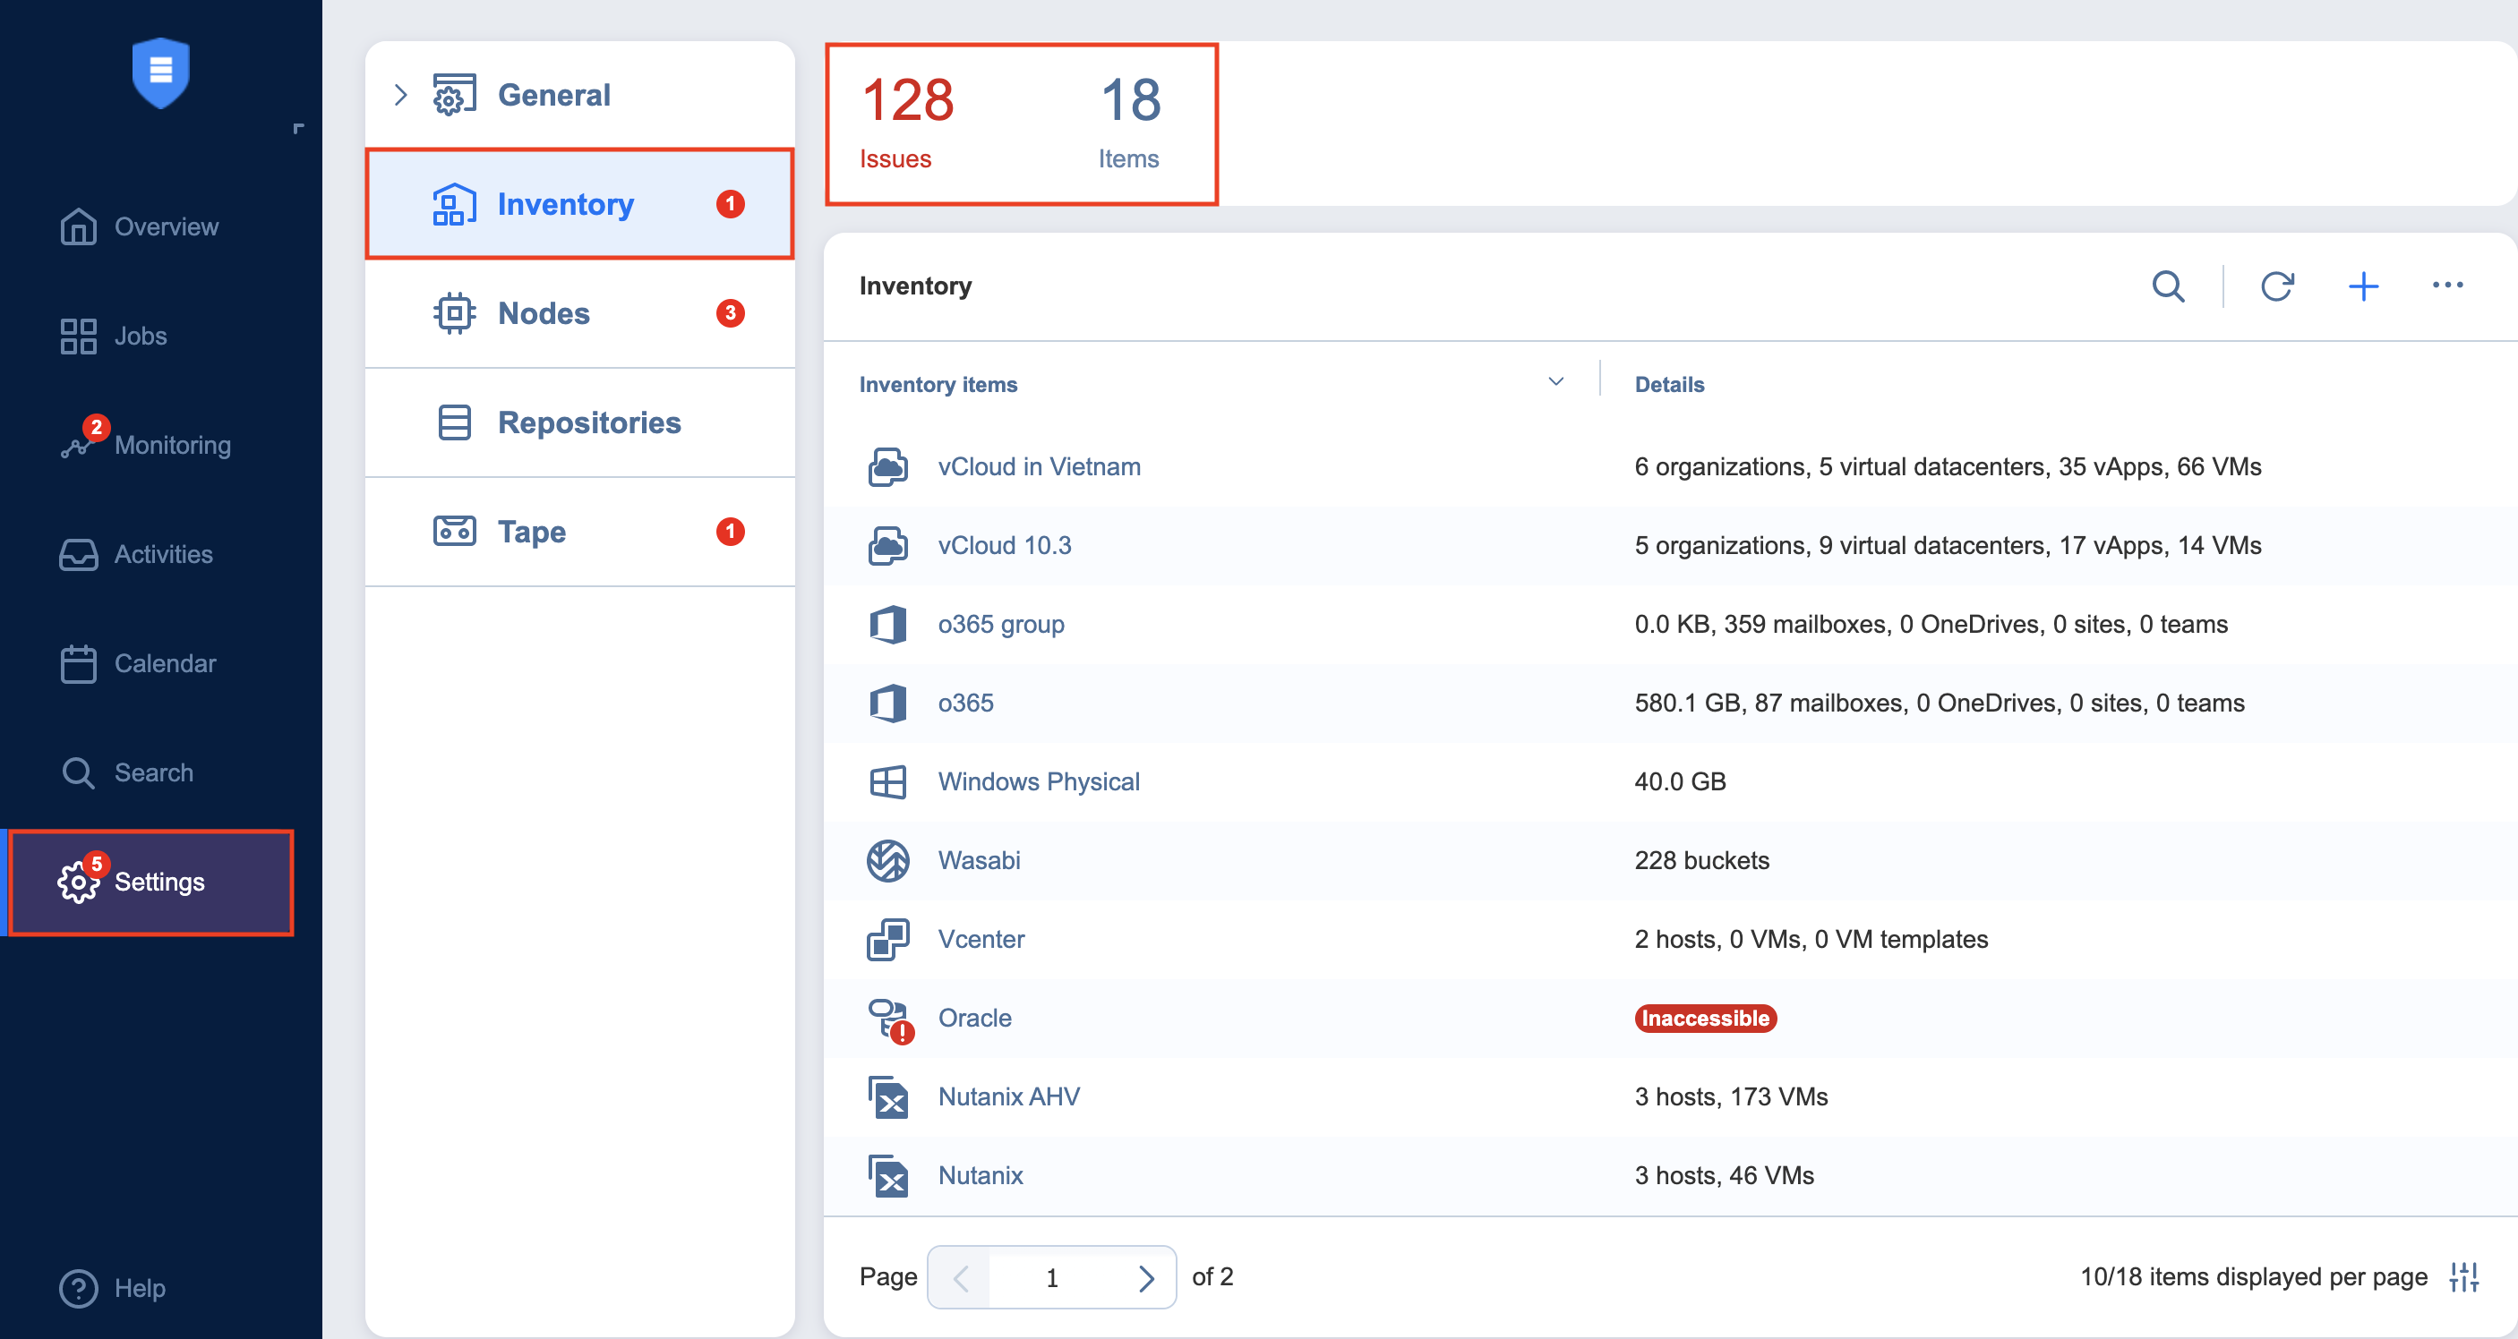Click the Windows Physical logo icon
The height and width of the screenshot is (1339, 2518).
[887, 782]
